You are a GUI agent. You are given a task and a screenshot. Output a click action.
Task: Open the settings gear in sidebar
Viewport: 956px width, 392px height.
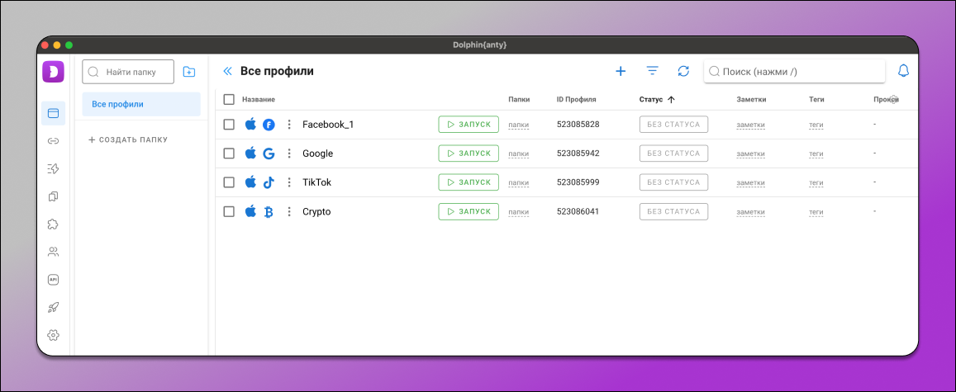click(54, 335)
